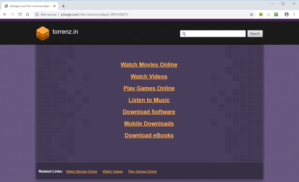299x182 pixels.
Task: Open the user profile avatar icon
Action: (x=286, y=15)
